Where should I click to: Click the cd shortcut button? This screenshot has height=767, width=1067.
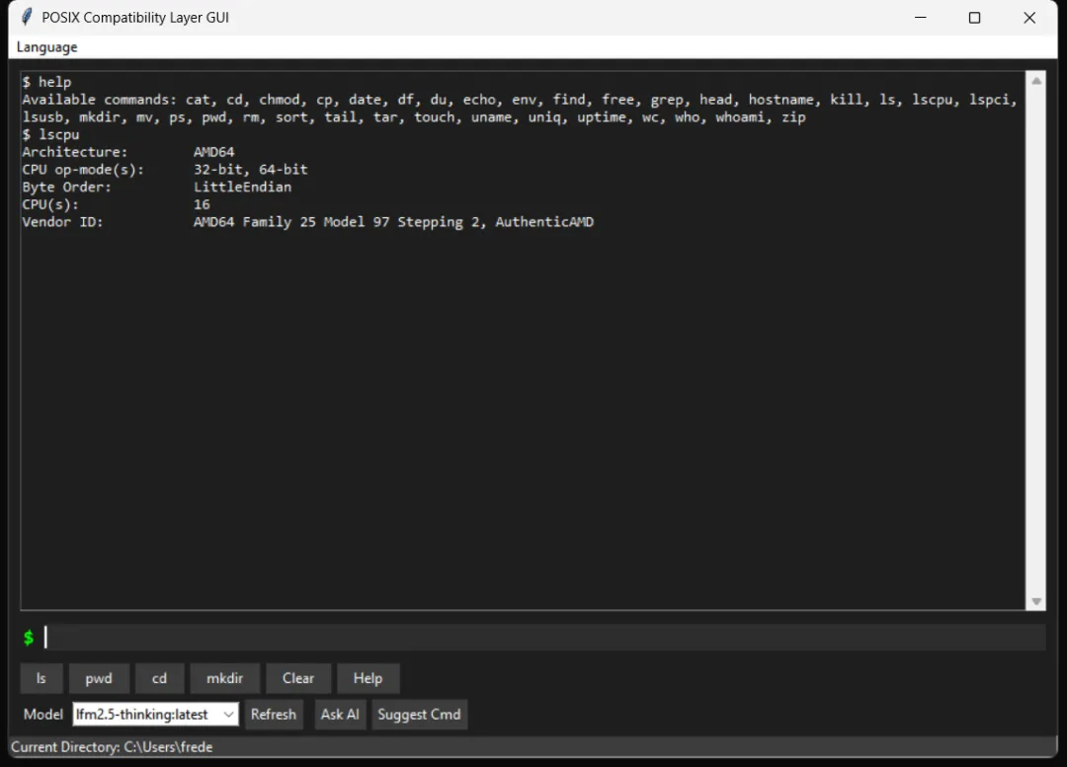click(x=159, y=678)
